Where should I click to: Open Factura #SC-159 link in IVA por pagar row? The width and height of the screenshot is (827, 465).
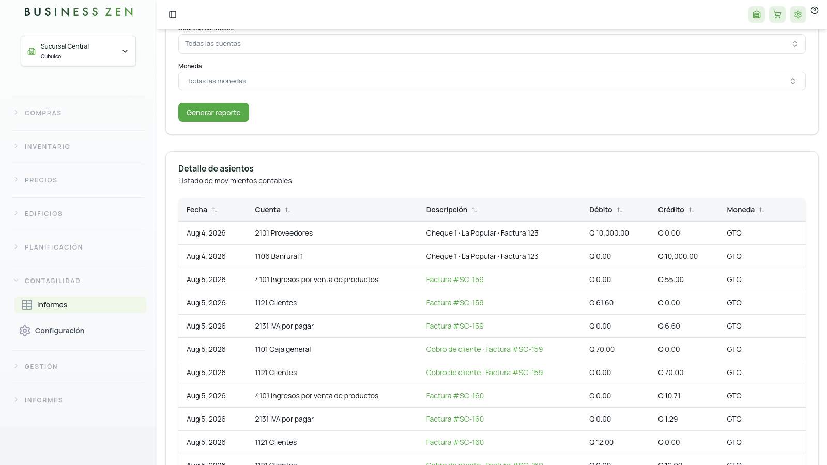455,326
